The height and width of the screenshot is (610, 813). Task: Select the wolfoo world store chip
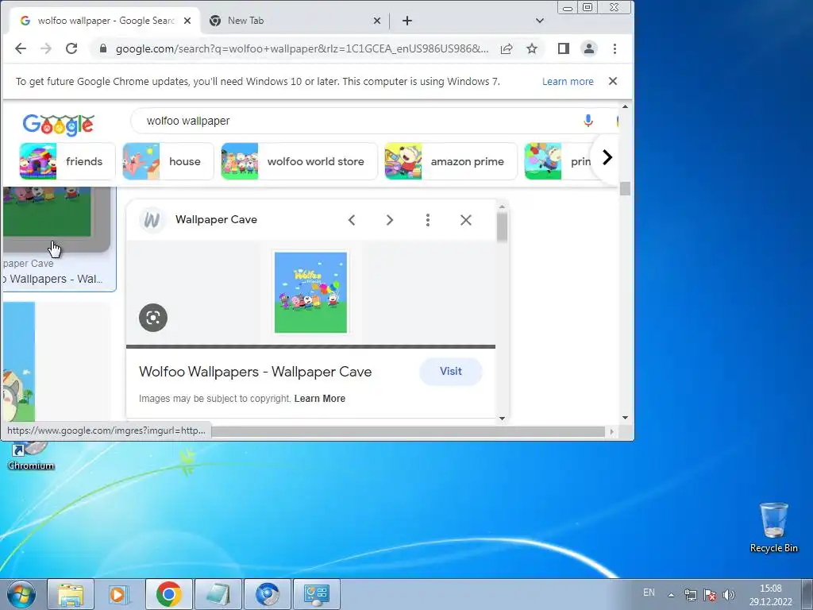click(299, 161)
